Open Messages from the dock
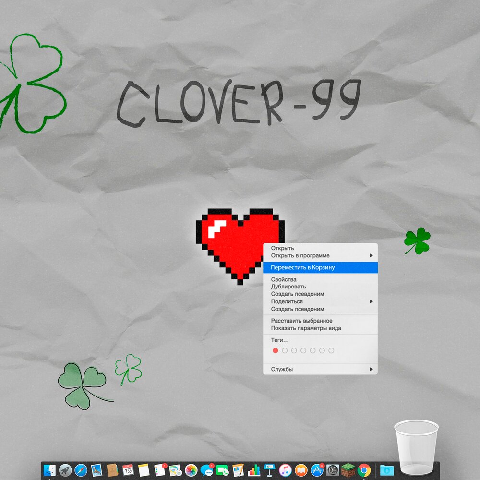480x480 pixels. pos(208,470)
